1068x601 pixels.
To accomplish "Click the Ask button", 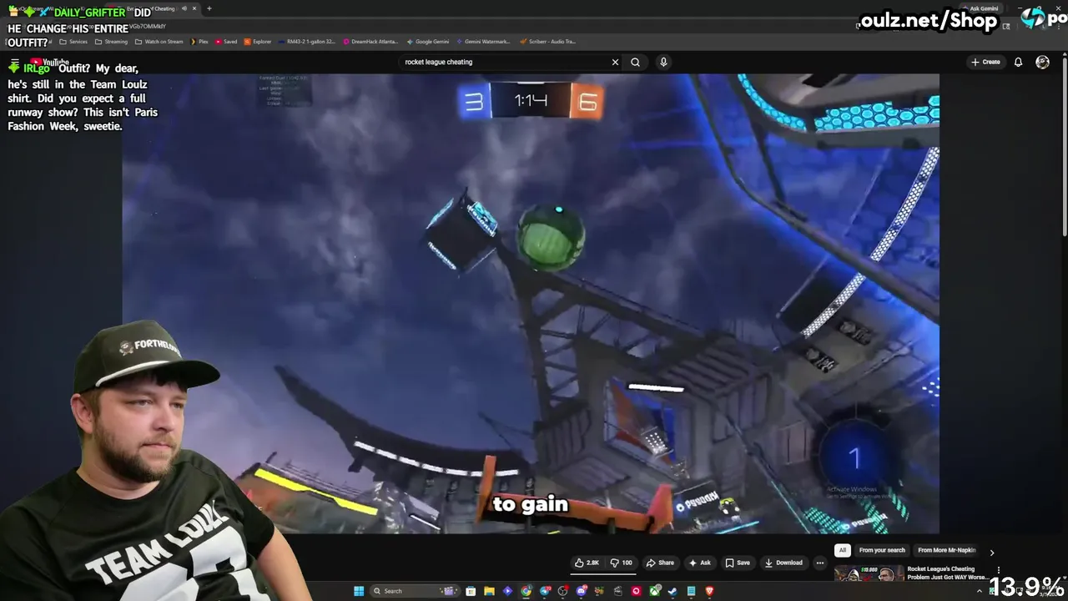I will coord(699,563).
